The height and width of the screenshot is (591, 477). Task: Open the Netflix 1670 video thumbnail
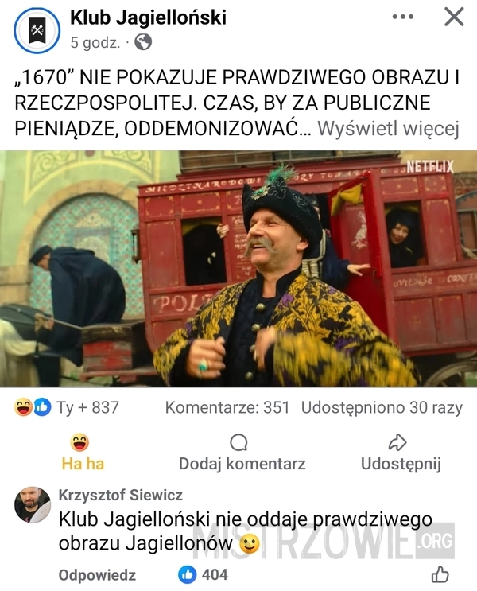(x=238, y=269)
